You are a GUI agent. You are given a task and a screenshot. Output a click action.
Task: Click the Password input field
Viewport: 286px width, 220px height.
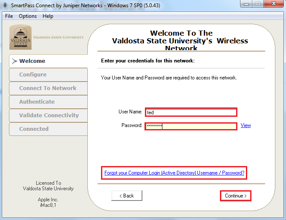191,126
